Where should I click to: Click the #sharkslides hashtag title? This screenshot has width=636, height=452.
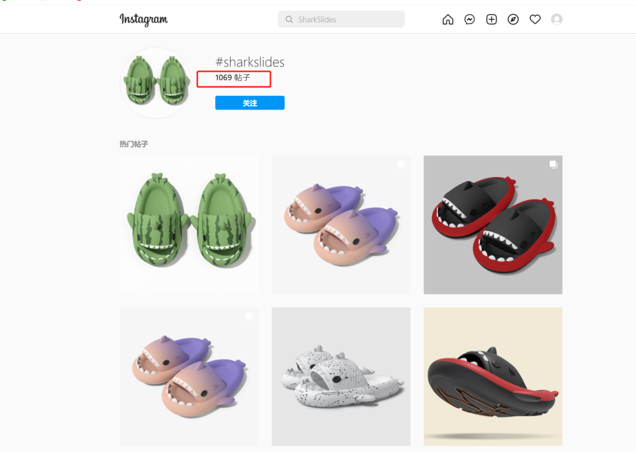tap(250, 62)
